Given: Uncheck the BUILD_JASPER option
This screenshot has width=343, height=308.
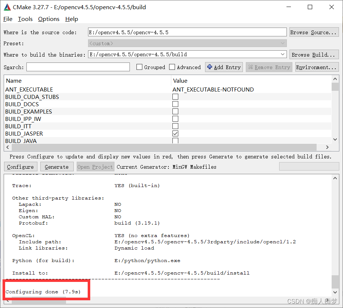Looking at the screenshot, I should click(175, 133).
